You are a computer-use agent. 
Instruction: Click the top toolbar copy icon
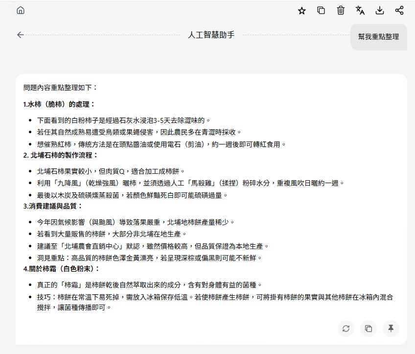(321, 10)
